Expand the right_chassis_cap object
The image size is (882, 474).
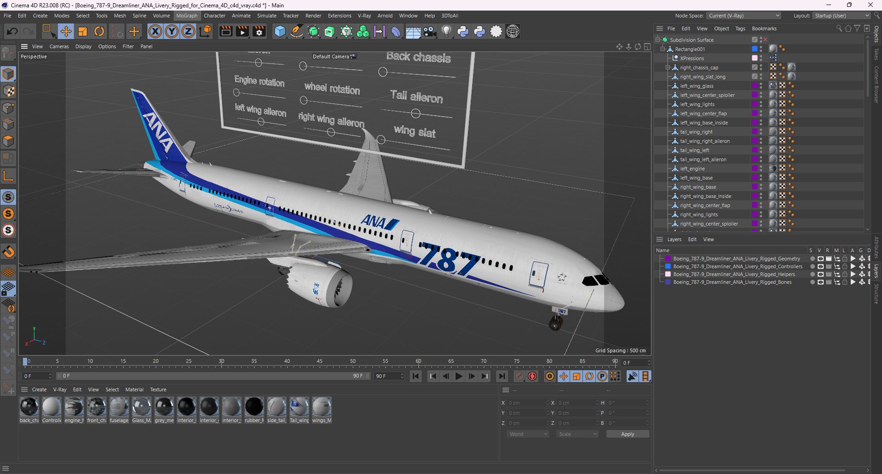pos(668,68)
